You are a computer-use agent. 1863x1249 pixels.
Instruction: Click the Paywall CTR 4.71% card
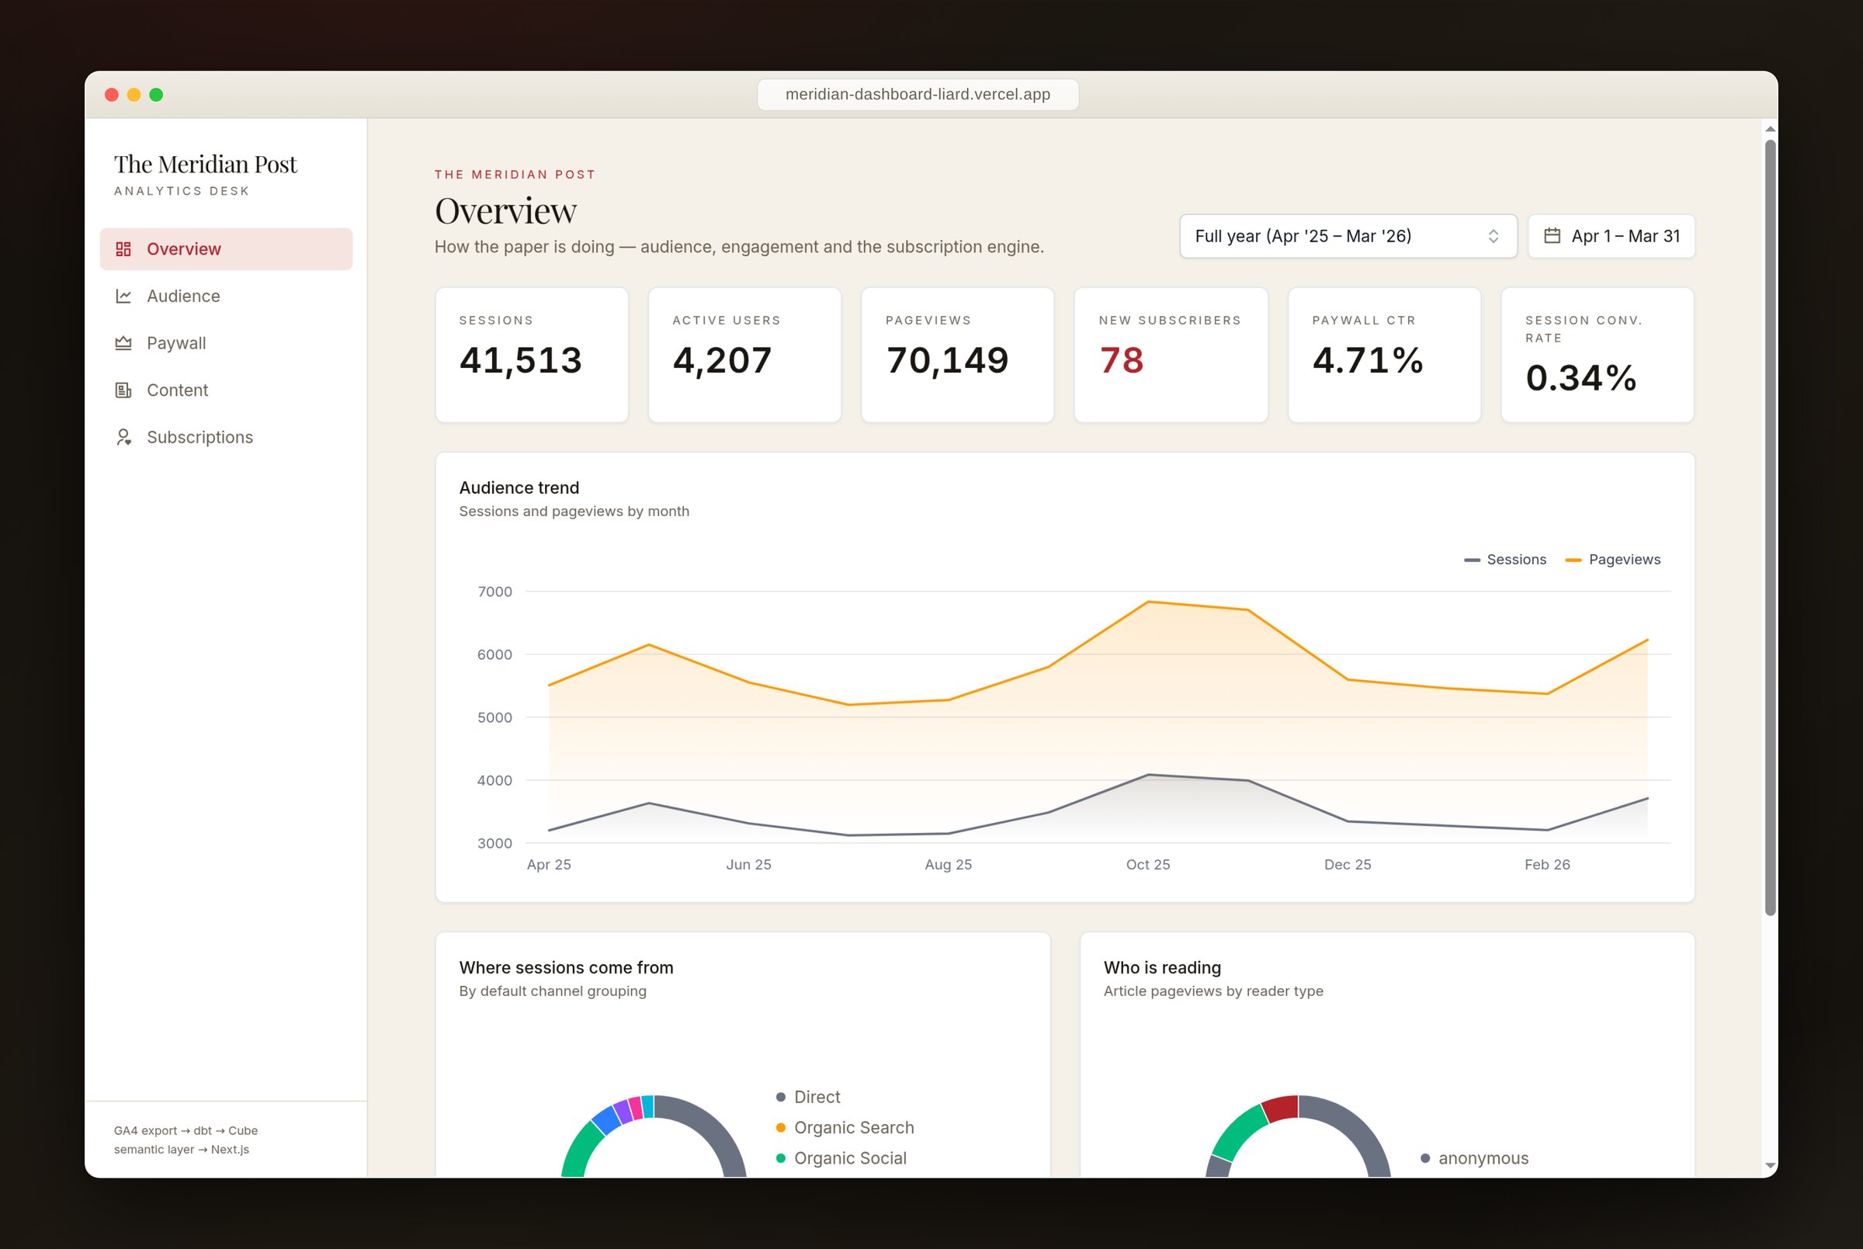[1384, 356]
